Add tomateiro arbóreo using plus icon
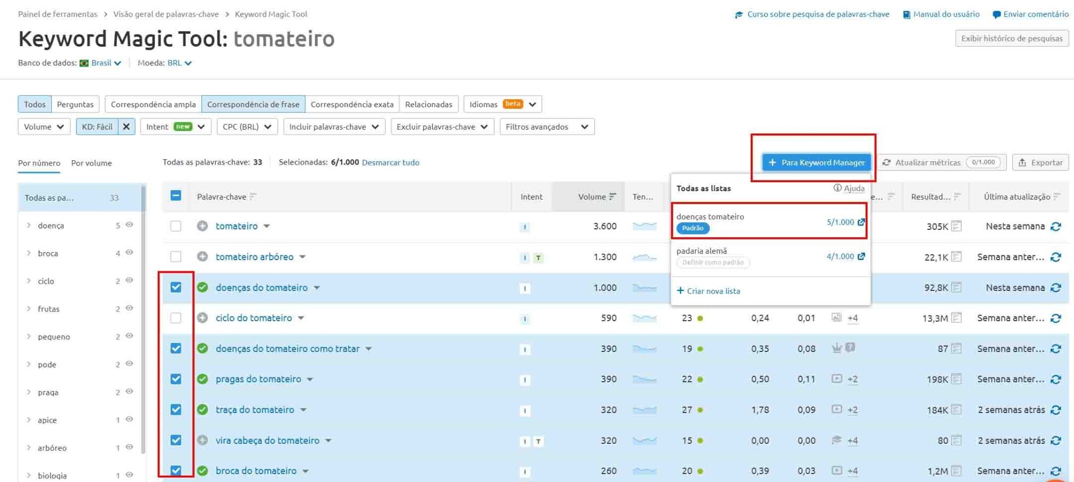1074x482 pixels. pyautogui.click(x=202, y=257)
